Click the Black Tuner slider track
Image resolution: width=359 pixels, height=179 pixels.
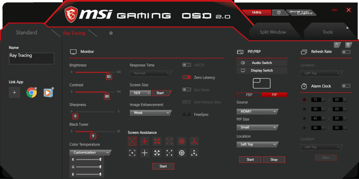pos(95,131)
